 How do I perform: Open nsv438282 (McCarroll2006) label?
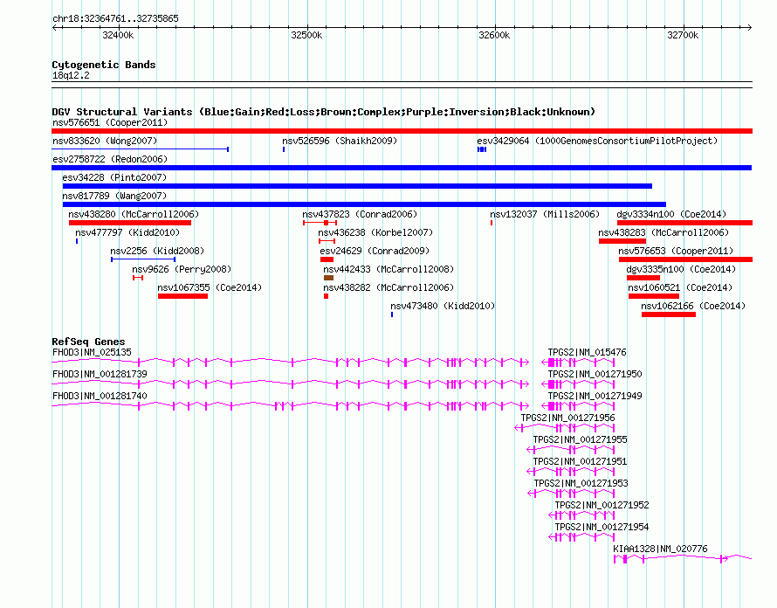tap(388, 287)
